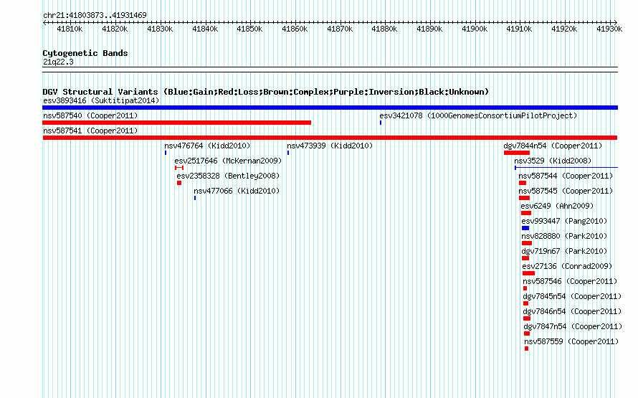Open dgv7846n54 (Cooper2011) variant label
The height and width of the screenshot is (398, 638).
tap(572, 311)
